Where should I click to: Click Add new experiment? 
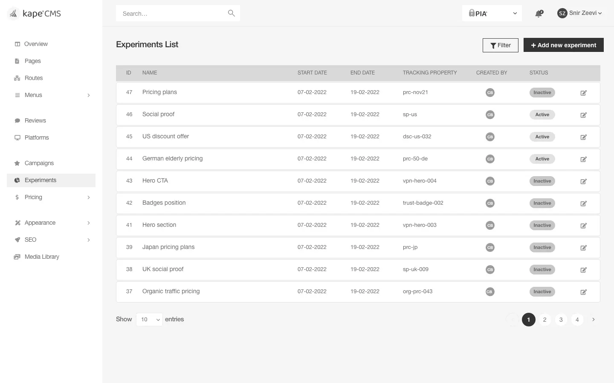pyautogui.click(x=563, y=45)
